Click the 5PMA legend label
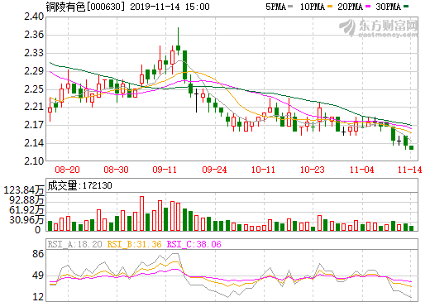Viewport: 430px width, 302px height. pos(275,7)
